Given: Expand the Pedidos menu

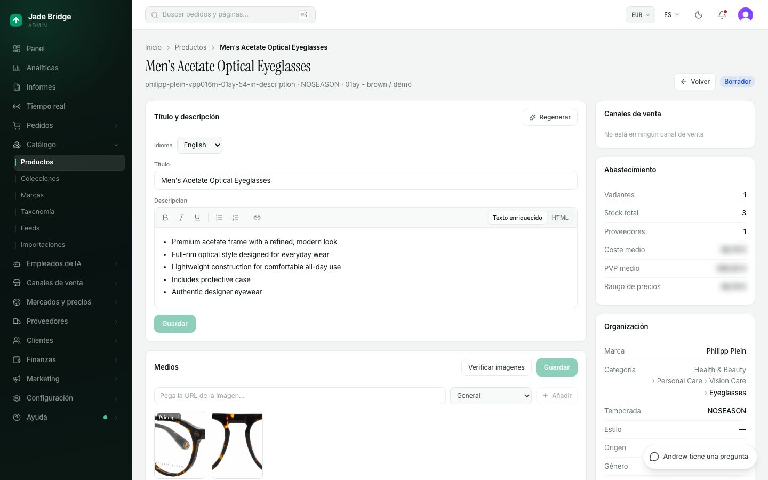Looking at the screenshot, I should (66, 125).
